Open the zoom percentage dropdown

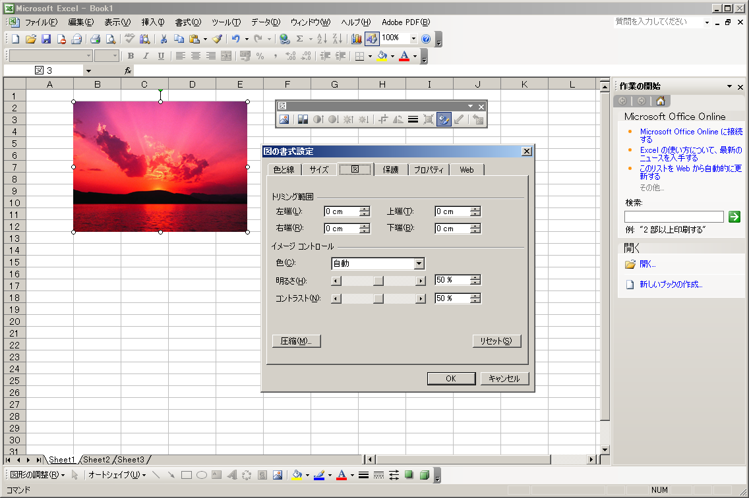click(x=413, y=39)
